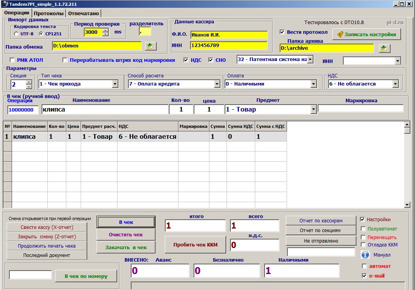
Task: Click the table scrollbar down arrow
Action: click(x=407, y=204)
